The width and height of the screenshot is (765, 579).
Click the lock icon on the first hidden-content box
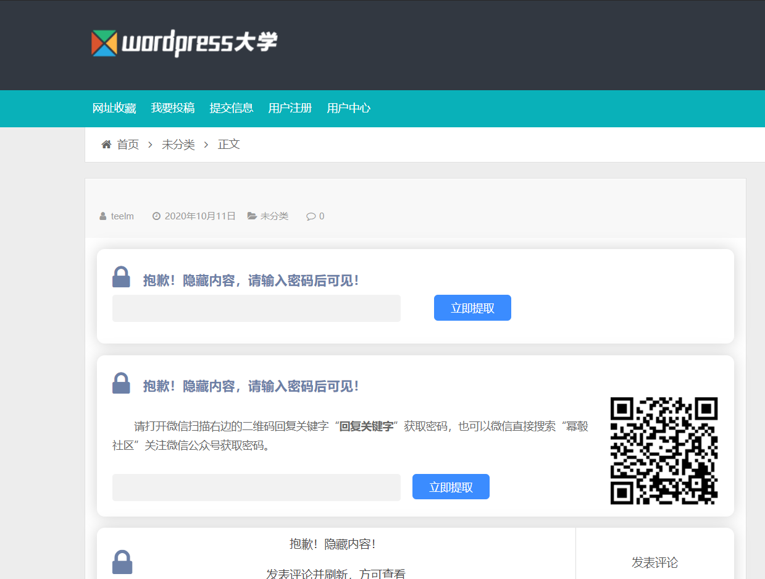pos(121,277)
